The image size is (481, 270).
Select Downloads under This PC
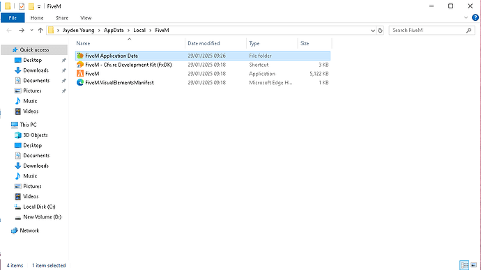36,166
